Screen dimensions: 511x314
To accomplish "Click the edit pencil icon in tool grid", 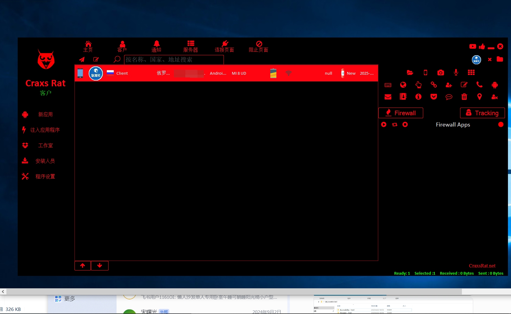I will 464,85.
